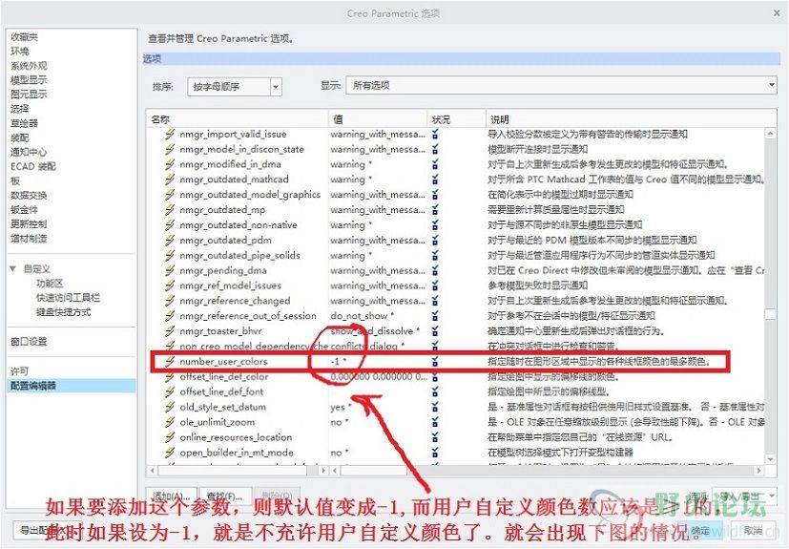Screen dimensions: 789x549
Task: Open 草绘器 settings category
Action: [x=24, y=123]
